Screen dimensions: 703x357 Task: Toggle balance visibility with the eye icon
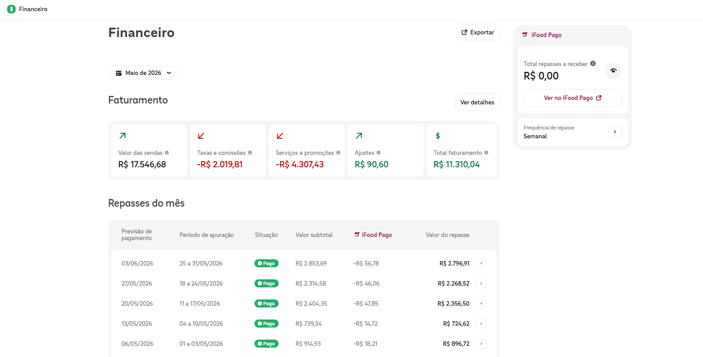[x=613, y=71]
